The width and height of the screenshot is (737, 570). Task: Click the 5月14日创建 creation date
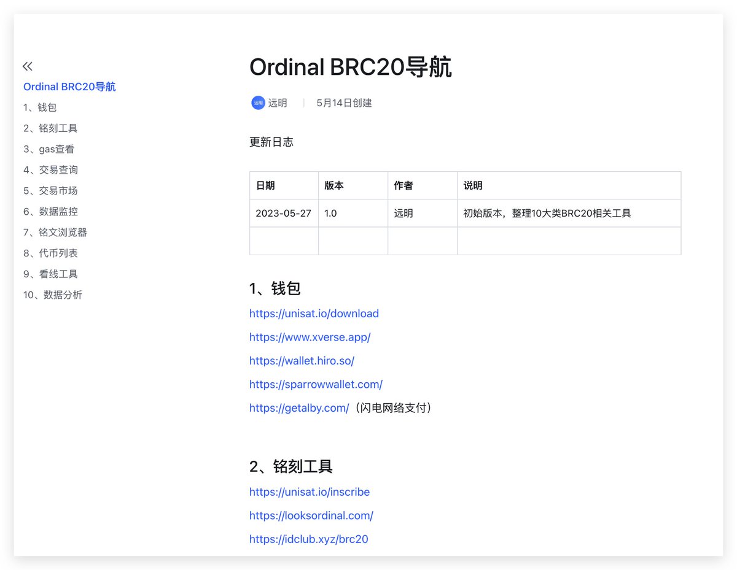point(344,103)
